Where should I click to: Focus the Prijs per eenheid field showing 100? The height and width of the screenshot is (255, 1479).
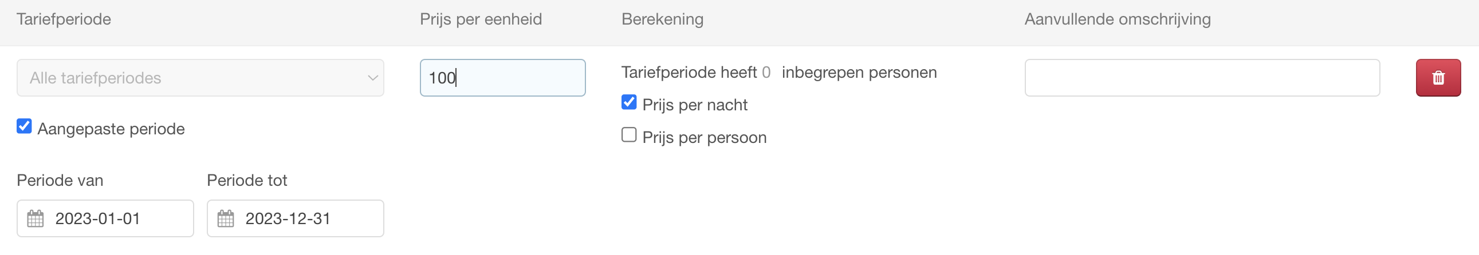coord(502,77)
